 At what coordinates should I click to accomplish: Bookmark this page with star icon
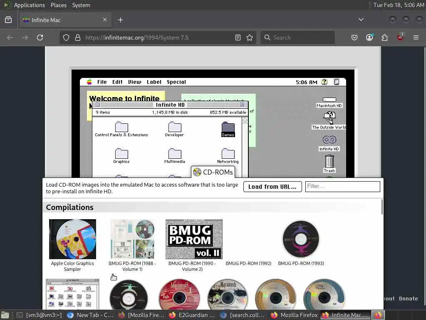click(x=250, y=37)
